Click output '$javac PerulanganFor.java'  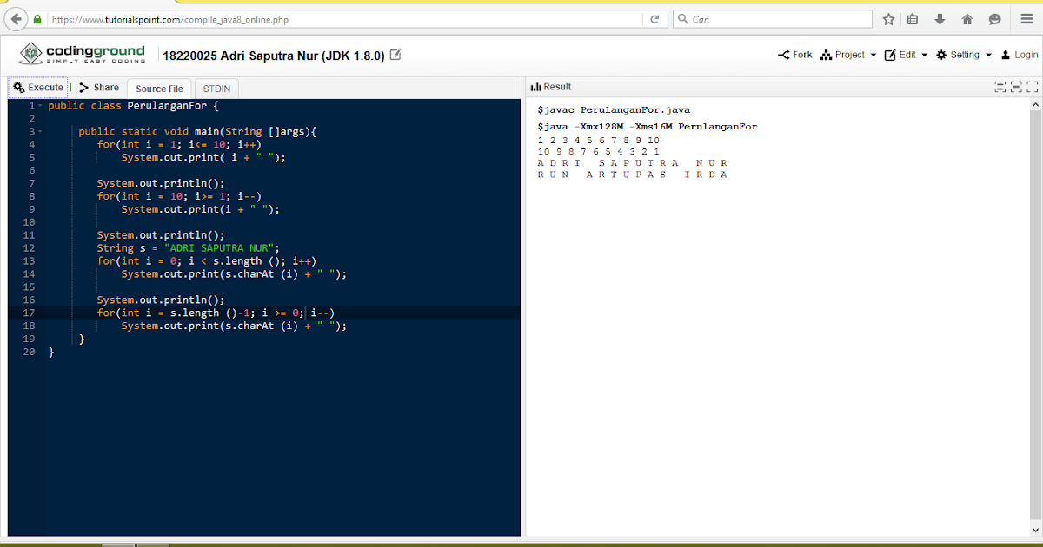click(614, 110)
